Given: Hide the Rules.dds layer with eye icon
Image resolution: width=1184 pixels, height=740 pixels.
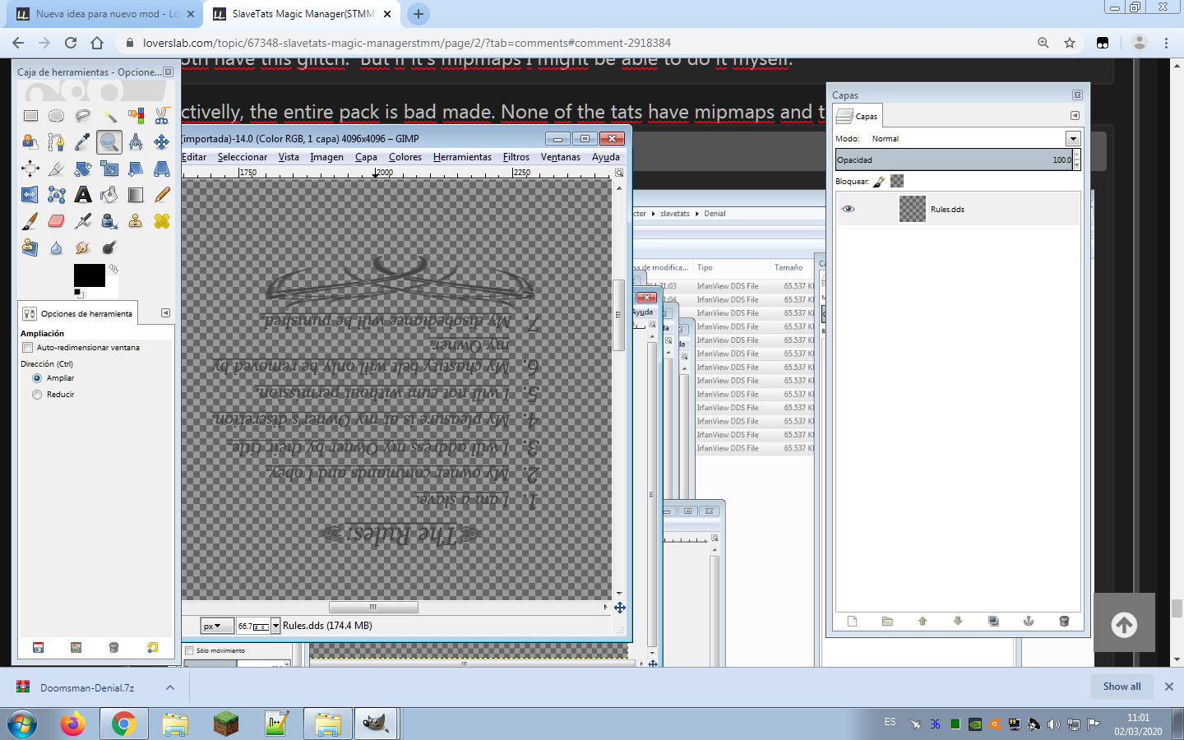Looking at the screenshot, I should pyautogui.click(x=849, y=209).
